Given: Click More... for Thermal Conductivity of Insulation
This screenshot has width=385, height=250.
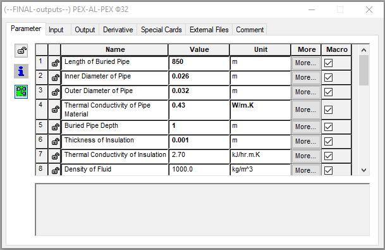Looking at the screenshot, I should pyautogui.click(x=306, y=156).
